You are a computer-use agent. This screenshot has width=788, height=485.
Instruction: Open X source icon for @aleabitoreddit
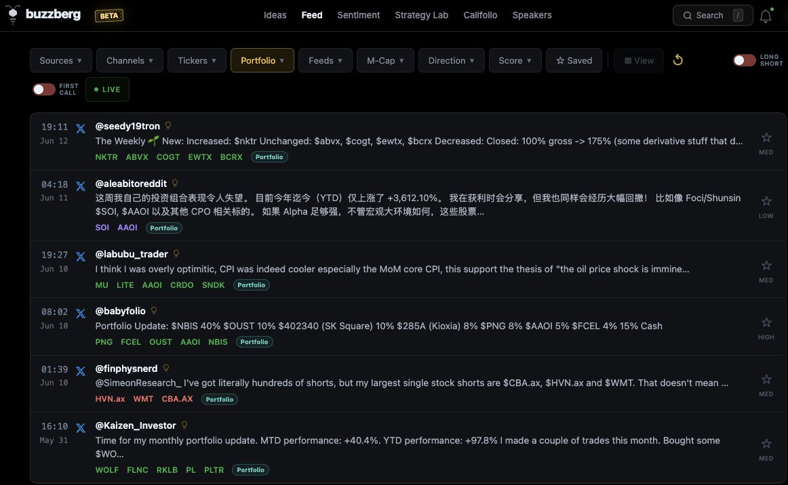click(x=81, y=186)
